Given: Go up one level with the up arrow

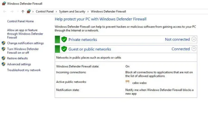Looking at the screenshot, I should (23, 11).
